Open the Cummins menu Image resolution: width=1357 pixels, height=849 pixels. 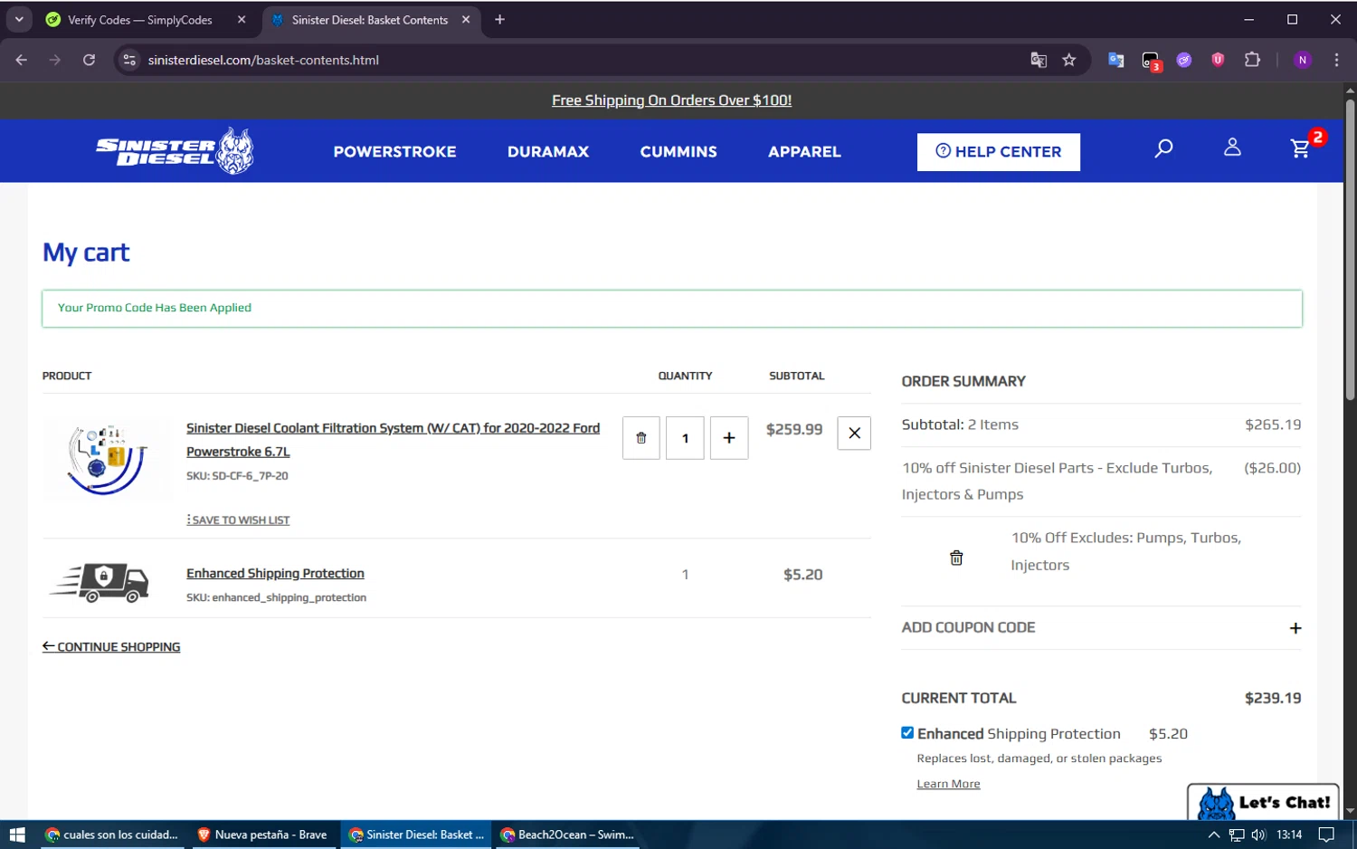pyautogui.click(x=678, y=152)
